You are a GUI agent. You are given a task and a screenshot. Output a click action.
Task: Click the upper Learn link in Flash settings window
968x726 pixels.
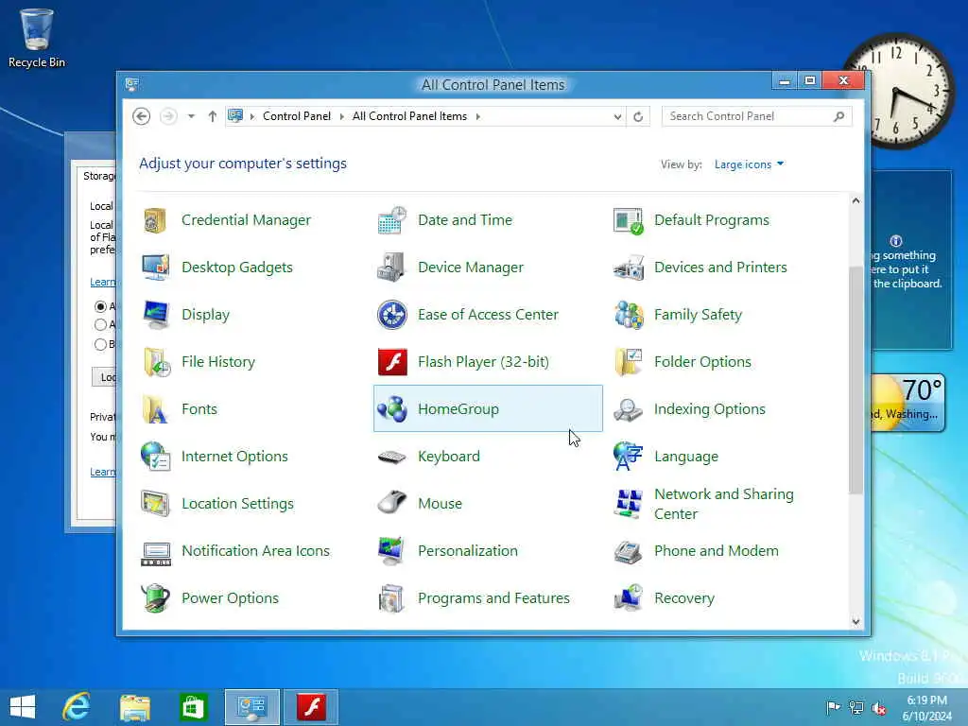pyautogui.click(x=102, y=282)
